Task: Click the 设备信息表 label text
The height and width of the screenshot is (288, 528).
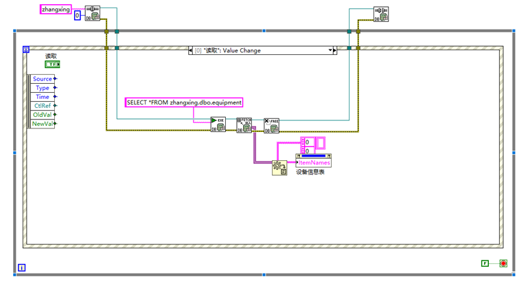Action: click(x=310, y=172)
